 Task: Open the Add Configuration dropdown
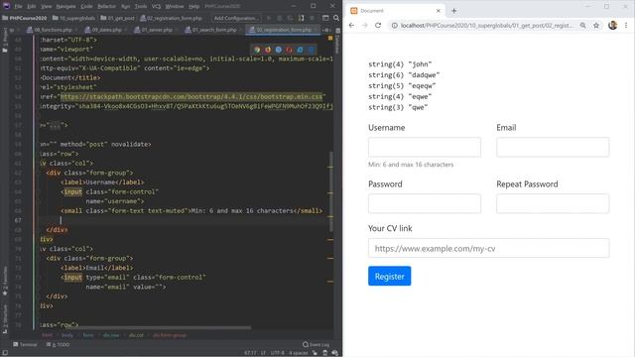[x=236, y=18]
